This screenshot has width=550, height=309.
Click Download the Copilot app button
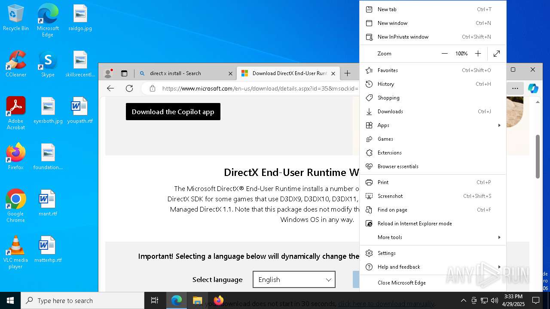tap(173, 112)
